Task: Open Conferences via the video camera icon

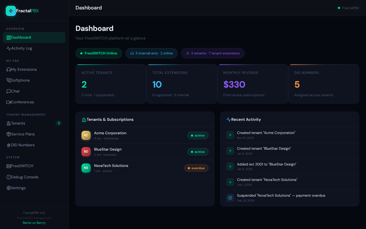Action: pyautogui.click(x=9, y=102)
